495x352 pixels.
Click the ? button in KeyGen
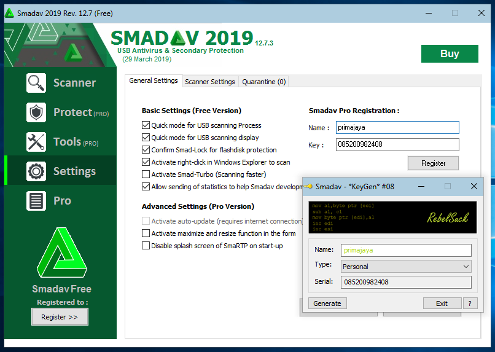[x=470, y=303]
